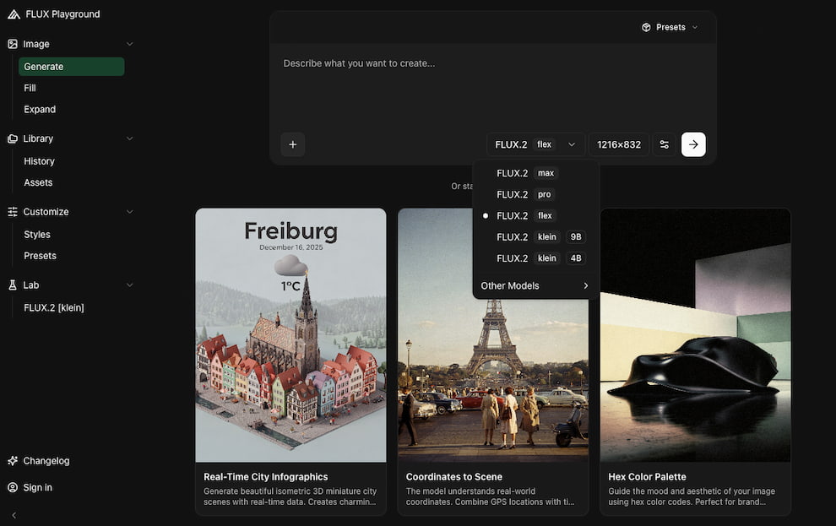
Task: Click the Library section label
Action: point(38,138)
